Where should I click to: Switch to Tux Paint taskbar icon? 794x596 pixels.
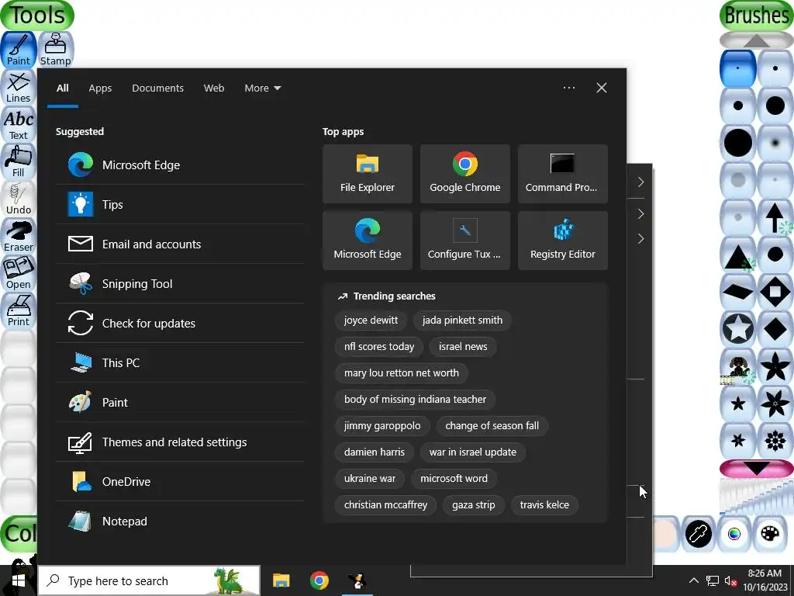tap(357, 580)
